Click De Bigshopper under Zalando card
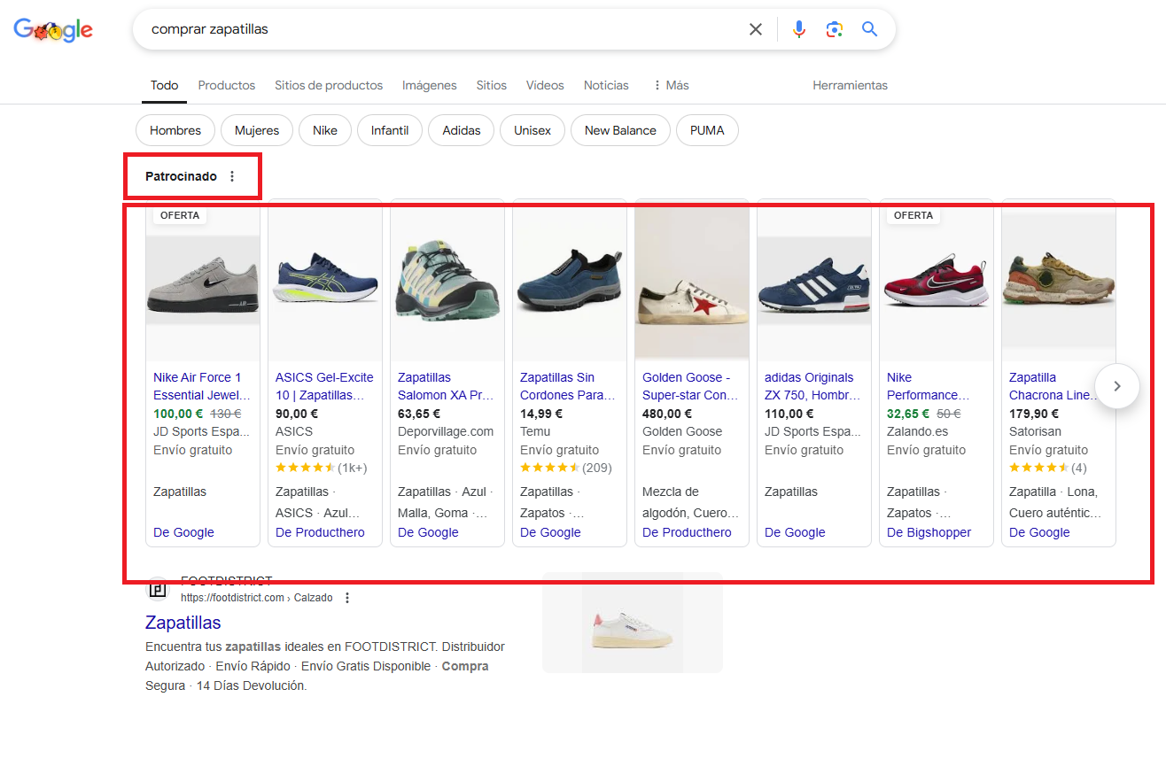 tap(929, 532)
